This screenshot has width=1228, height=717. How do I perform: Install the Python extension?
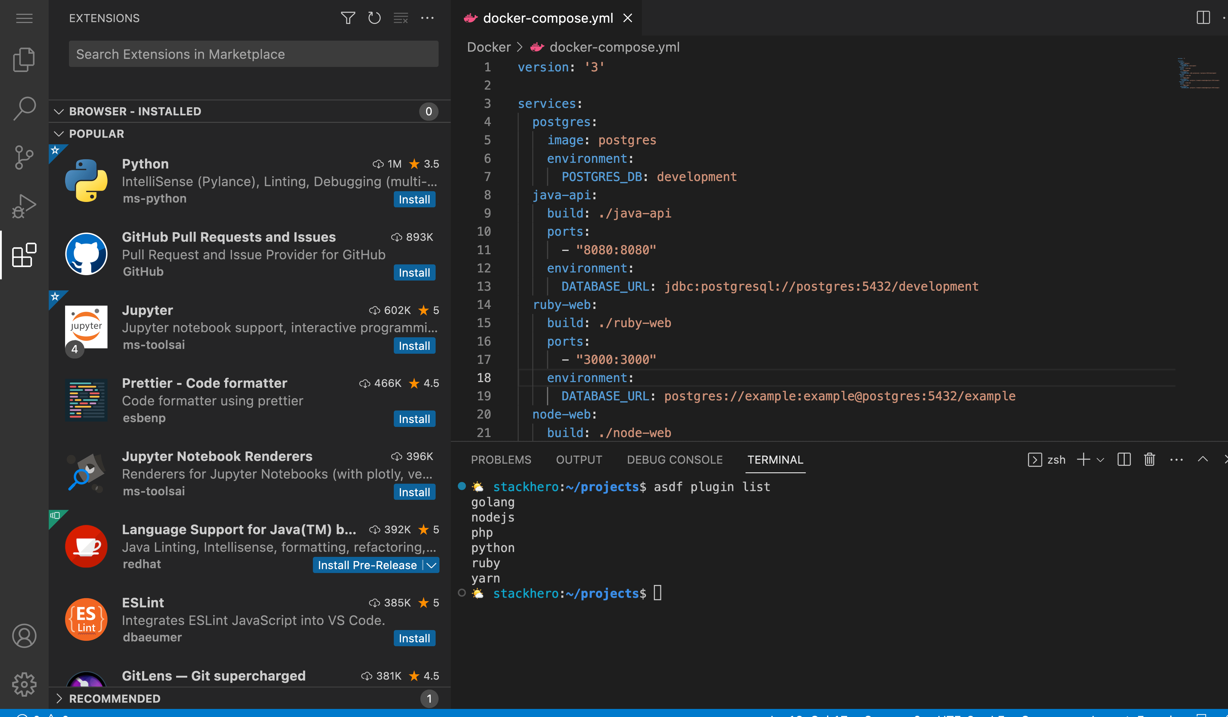pos(414,199)
